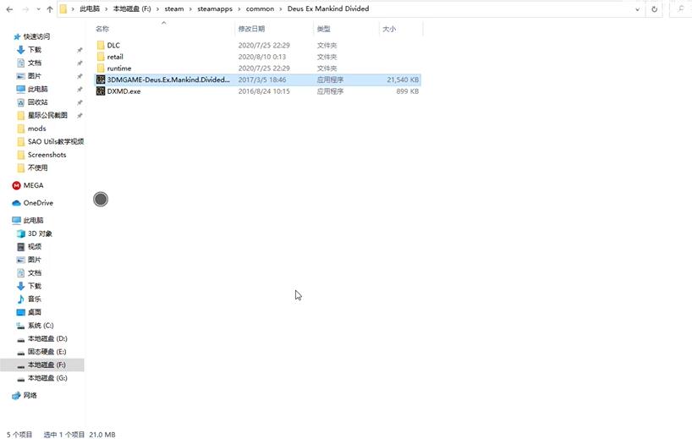Open 音乐 note icon in the tree

pos(21,299)
